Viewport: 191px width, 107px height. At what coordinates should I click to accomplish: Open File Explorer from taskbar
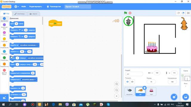pyautogui.click(x=60, y=104)
